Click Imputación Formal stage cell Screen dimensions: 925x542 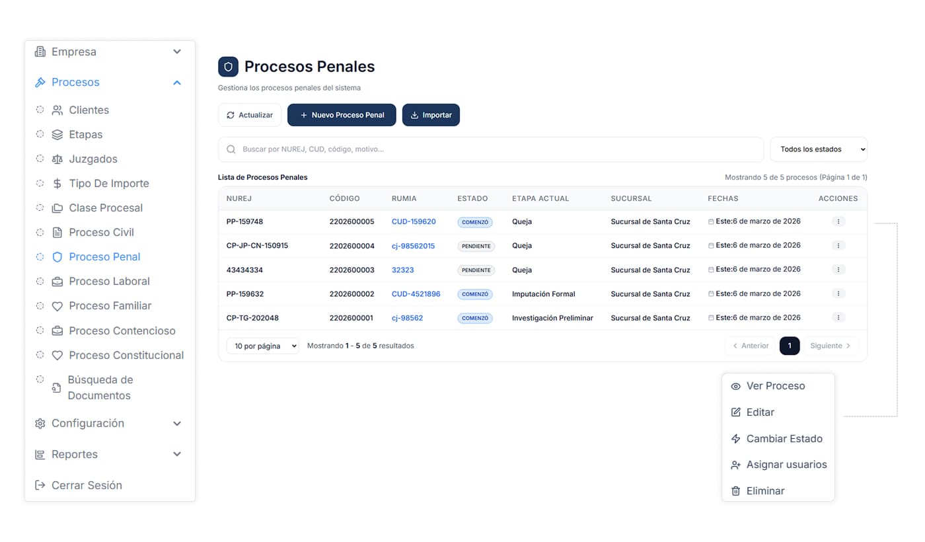point(544,294)
